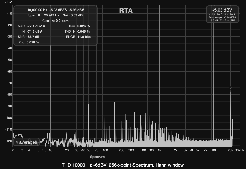This screenshot has height=169, width=246.
Task: Click the harmonic marker labeled 2
Action: pos(231,88)
